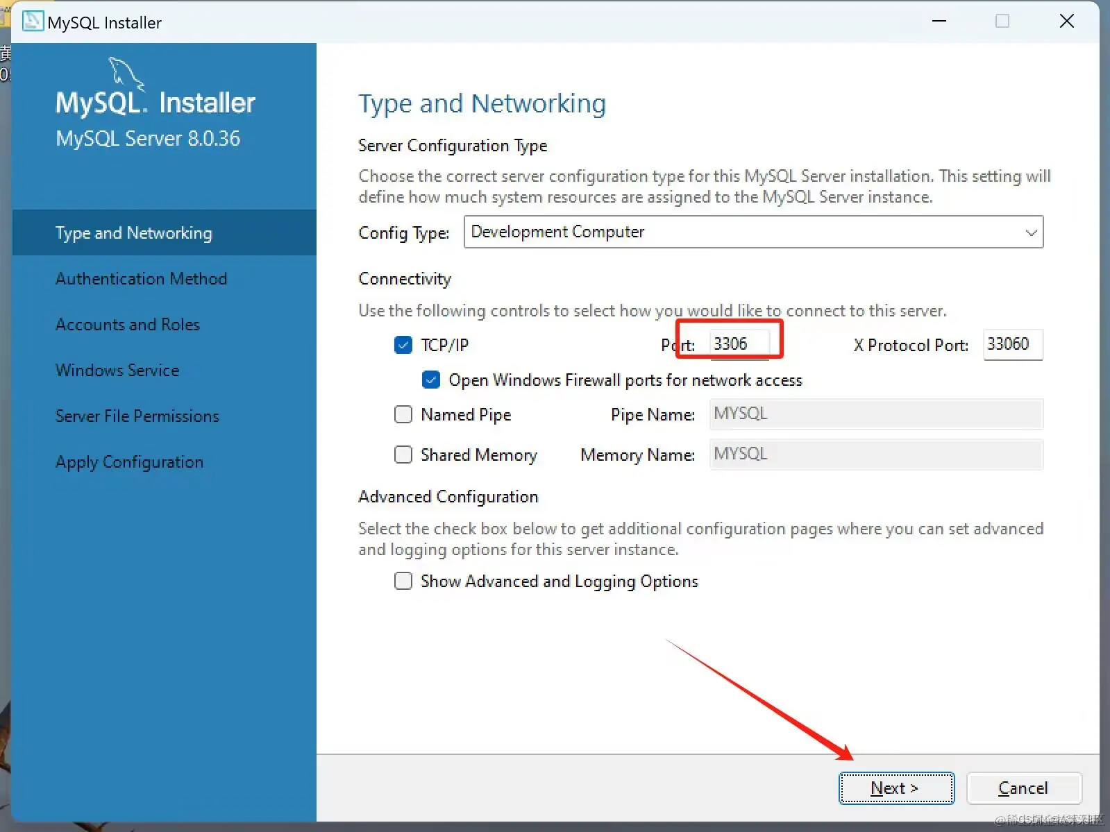The image size is (1110, 832).
Task: Click the MySQL Server 8.0.36 text
Action: point(148,139)
